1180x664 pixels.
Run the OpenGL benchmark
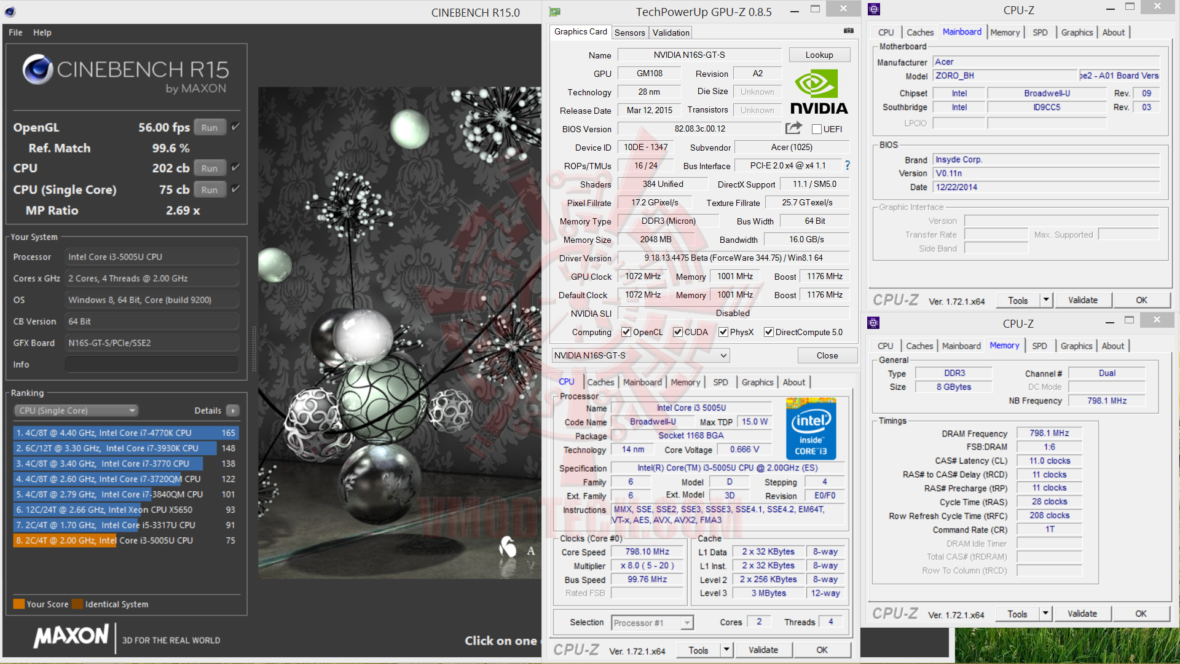pyautogui.click(x=209, y=128)
